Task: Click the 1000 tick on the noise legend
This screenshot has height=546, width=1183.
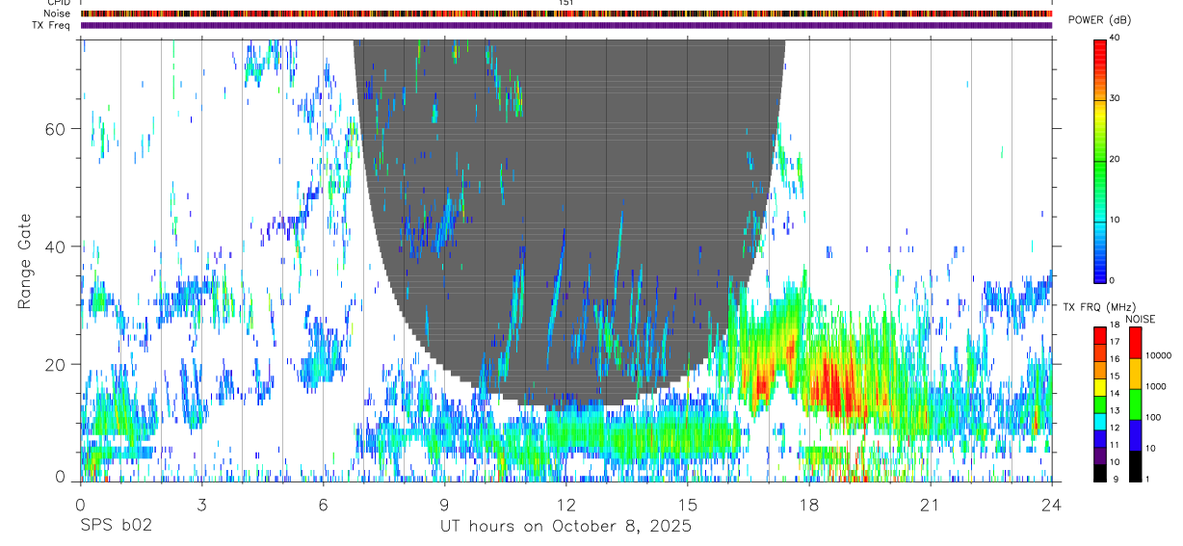Action: (1158, 386)
